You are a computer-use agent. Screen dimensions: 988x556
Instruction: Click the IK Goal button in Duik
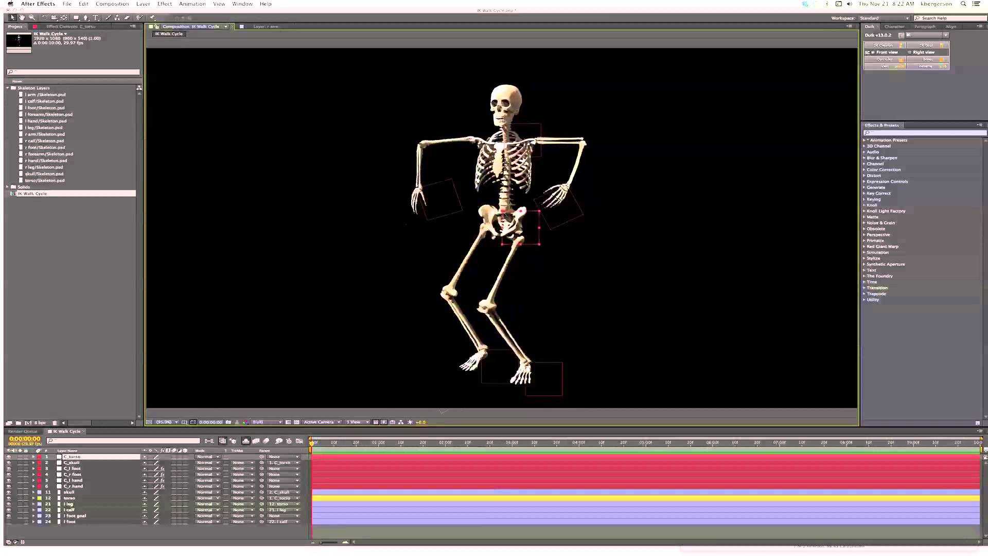tap(926, 45)
